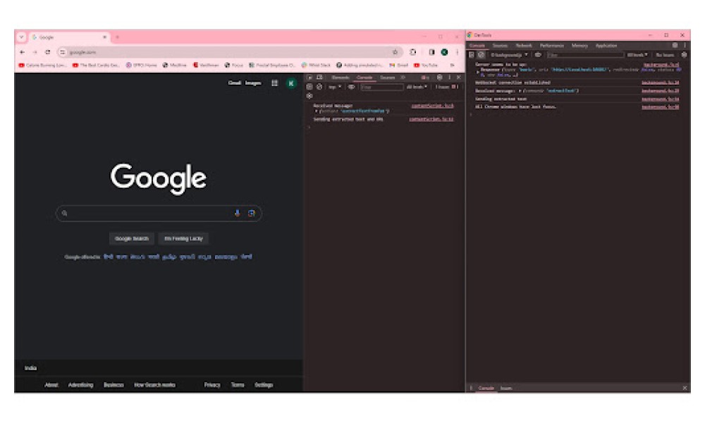Open Memory tab in DevTools window
705x423 pixels.
(580, 45)
